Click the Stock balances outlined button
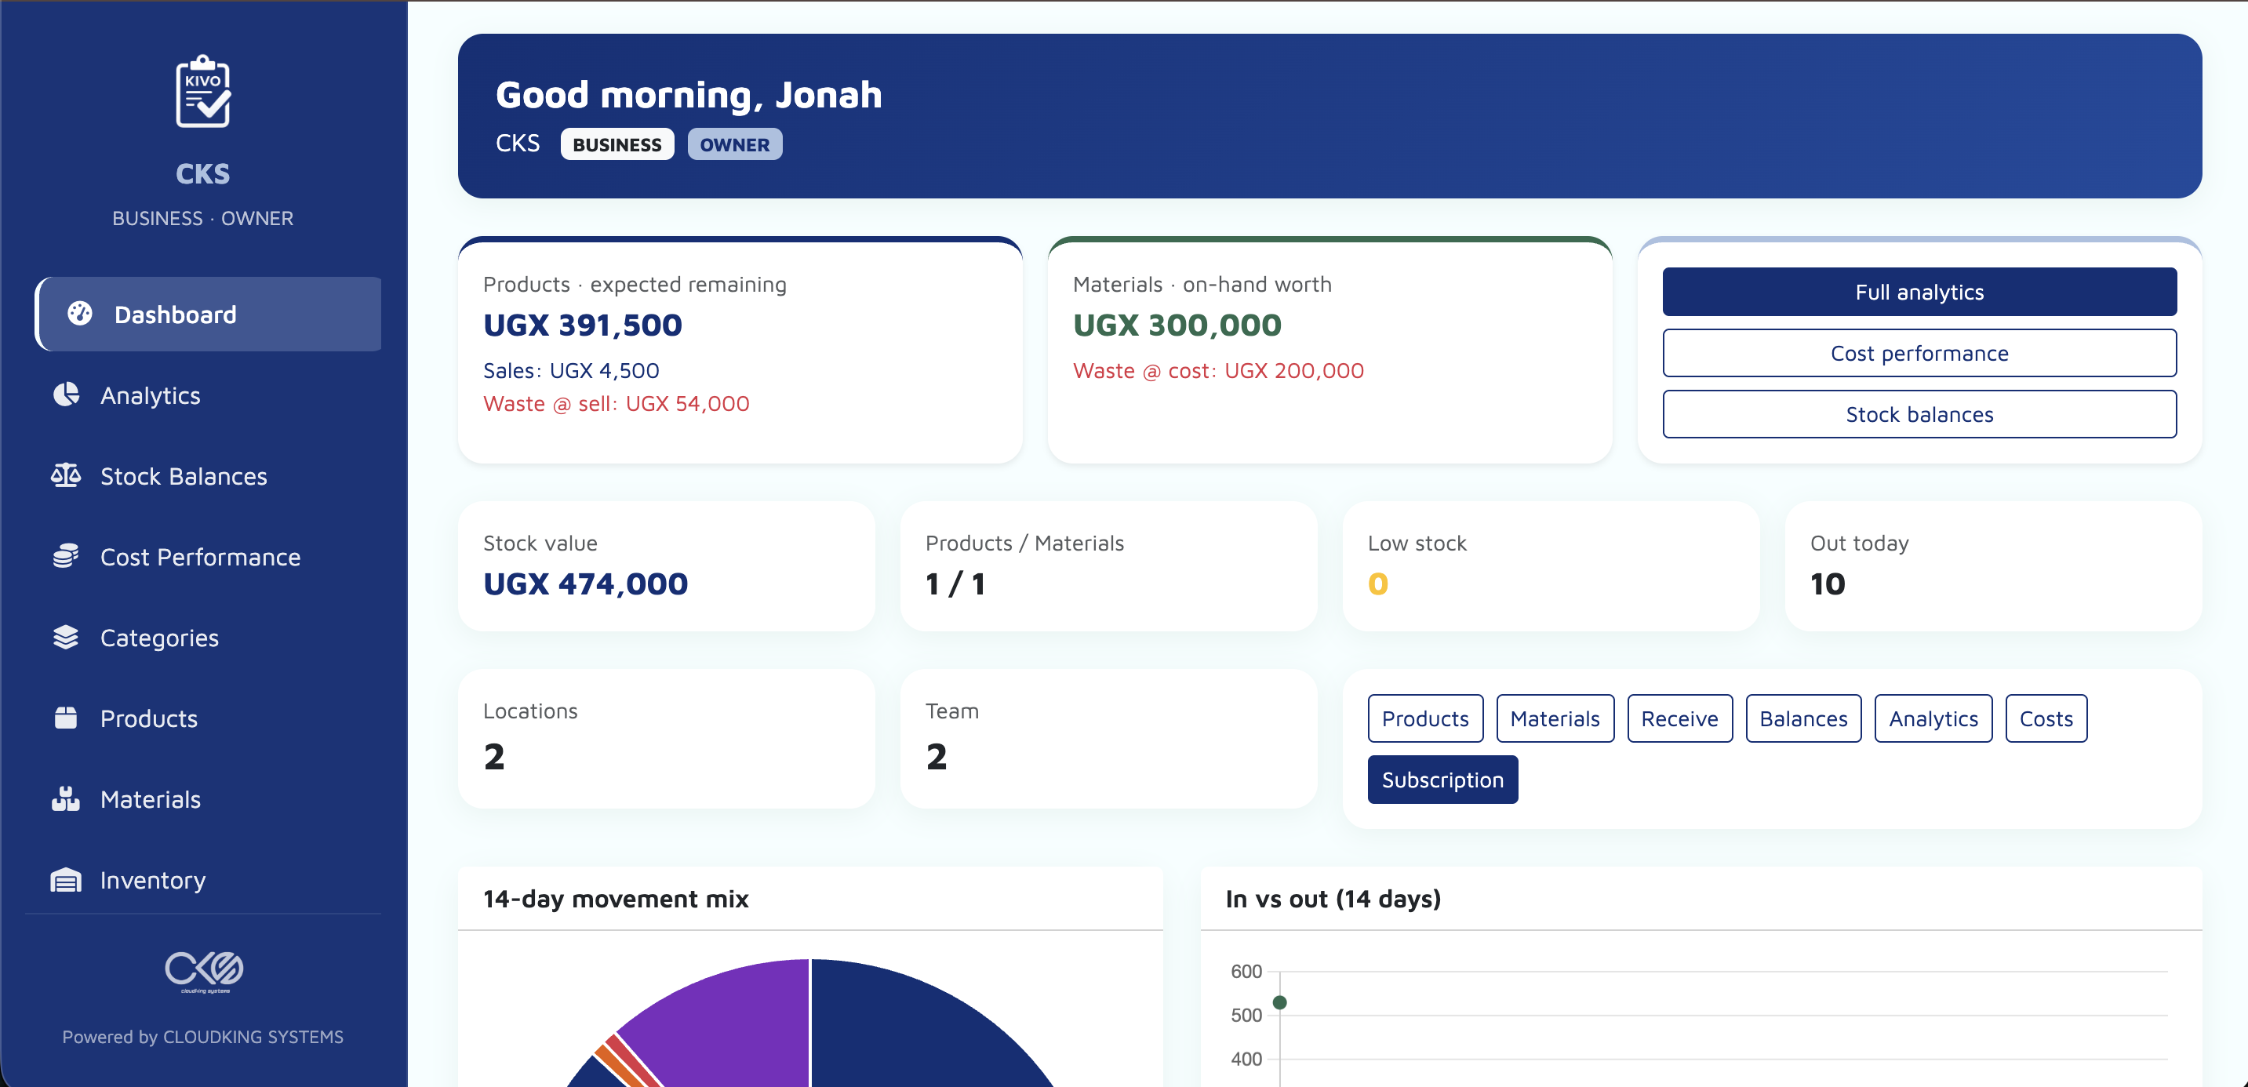This screenshot has height=1087, width=2248. 1919,413
